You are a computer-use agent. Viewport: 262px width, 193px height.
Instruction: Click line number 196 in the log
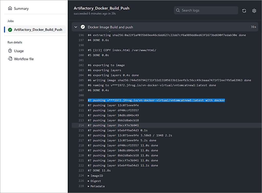click(x=81, y=35)
